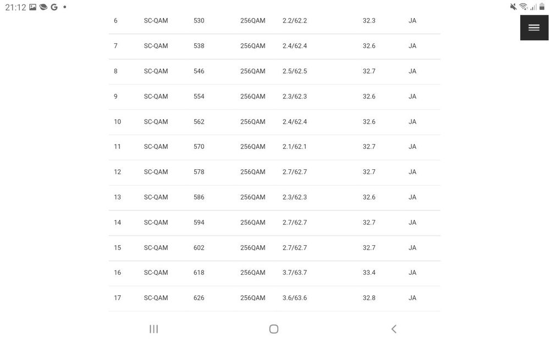
Task: Click SC-QAM in channel 12 row
Action: coord(156,172)
